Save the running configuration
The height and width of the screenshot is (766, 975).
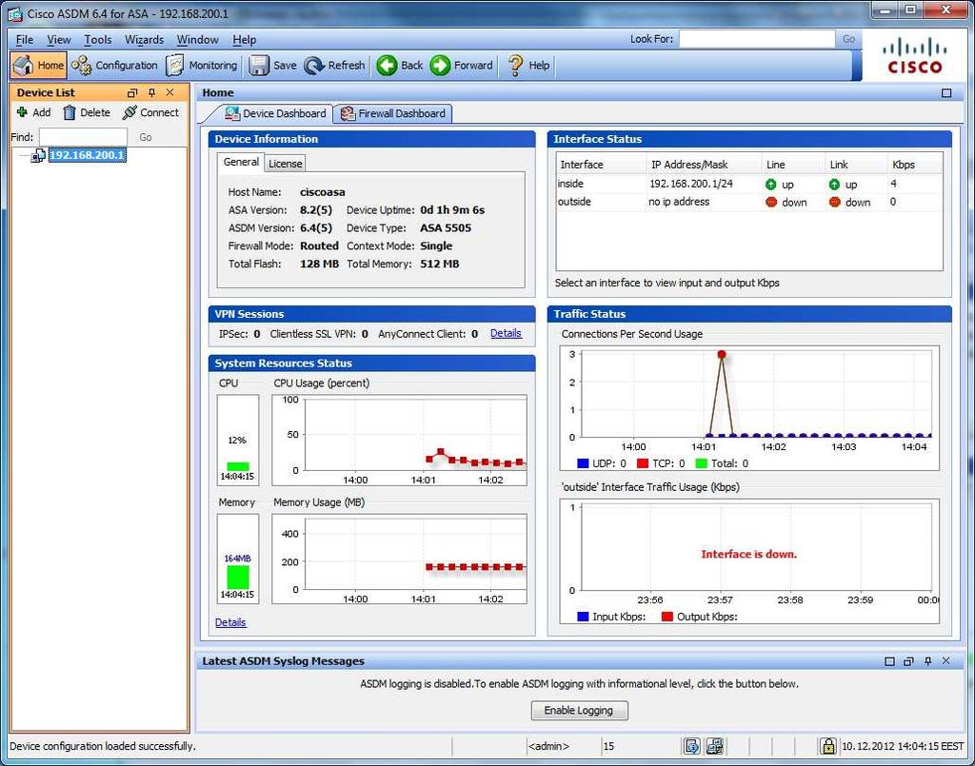point(273,66)
